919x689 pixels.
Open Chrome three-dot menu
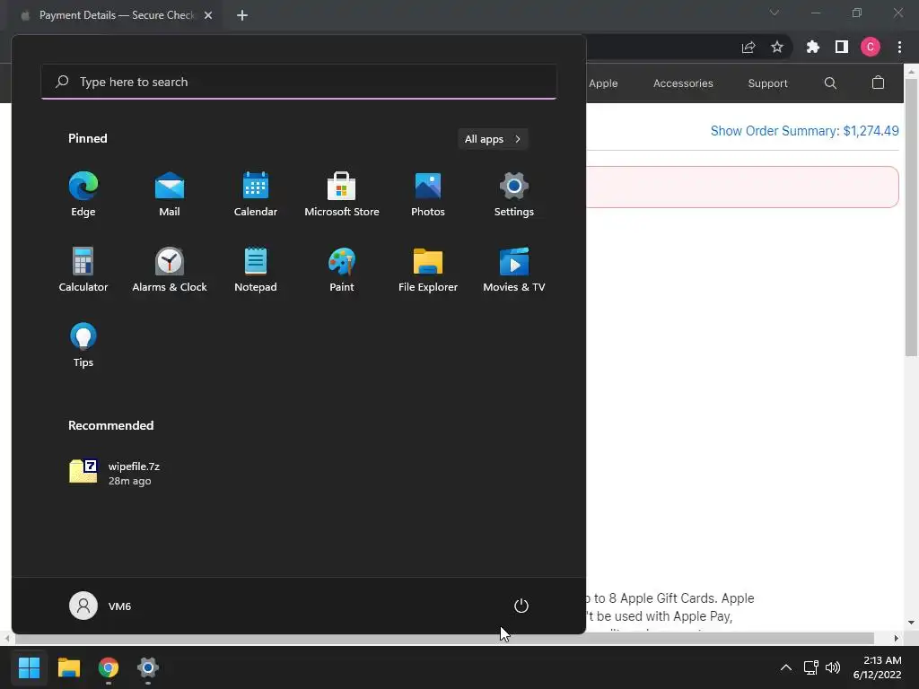coord(899,47)
